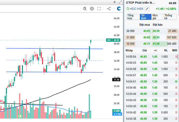Switch to the Tổng hợp tab
The image size is (179, 122).
pyautogui.click(x=133, y=17)
